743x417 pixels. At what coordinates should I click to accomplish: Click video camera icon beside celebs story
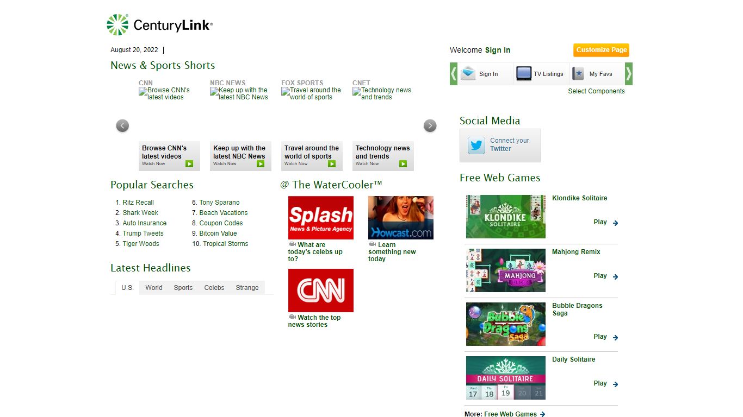pos(292,244)
